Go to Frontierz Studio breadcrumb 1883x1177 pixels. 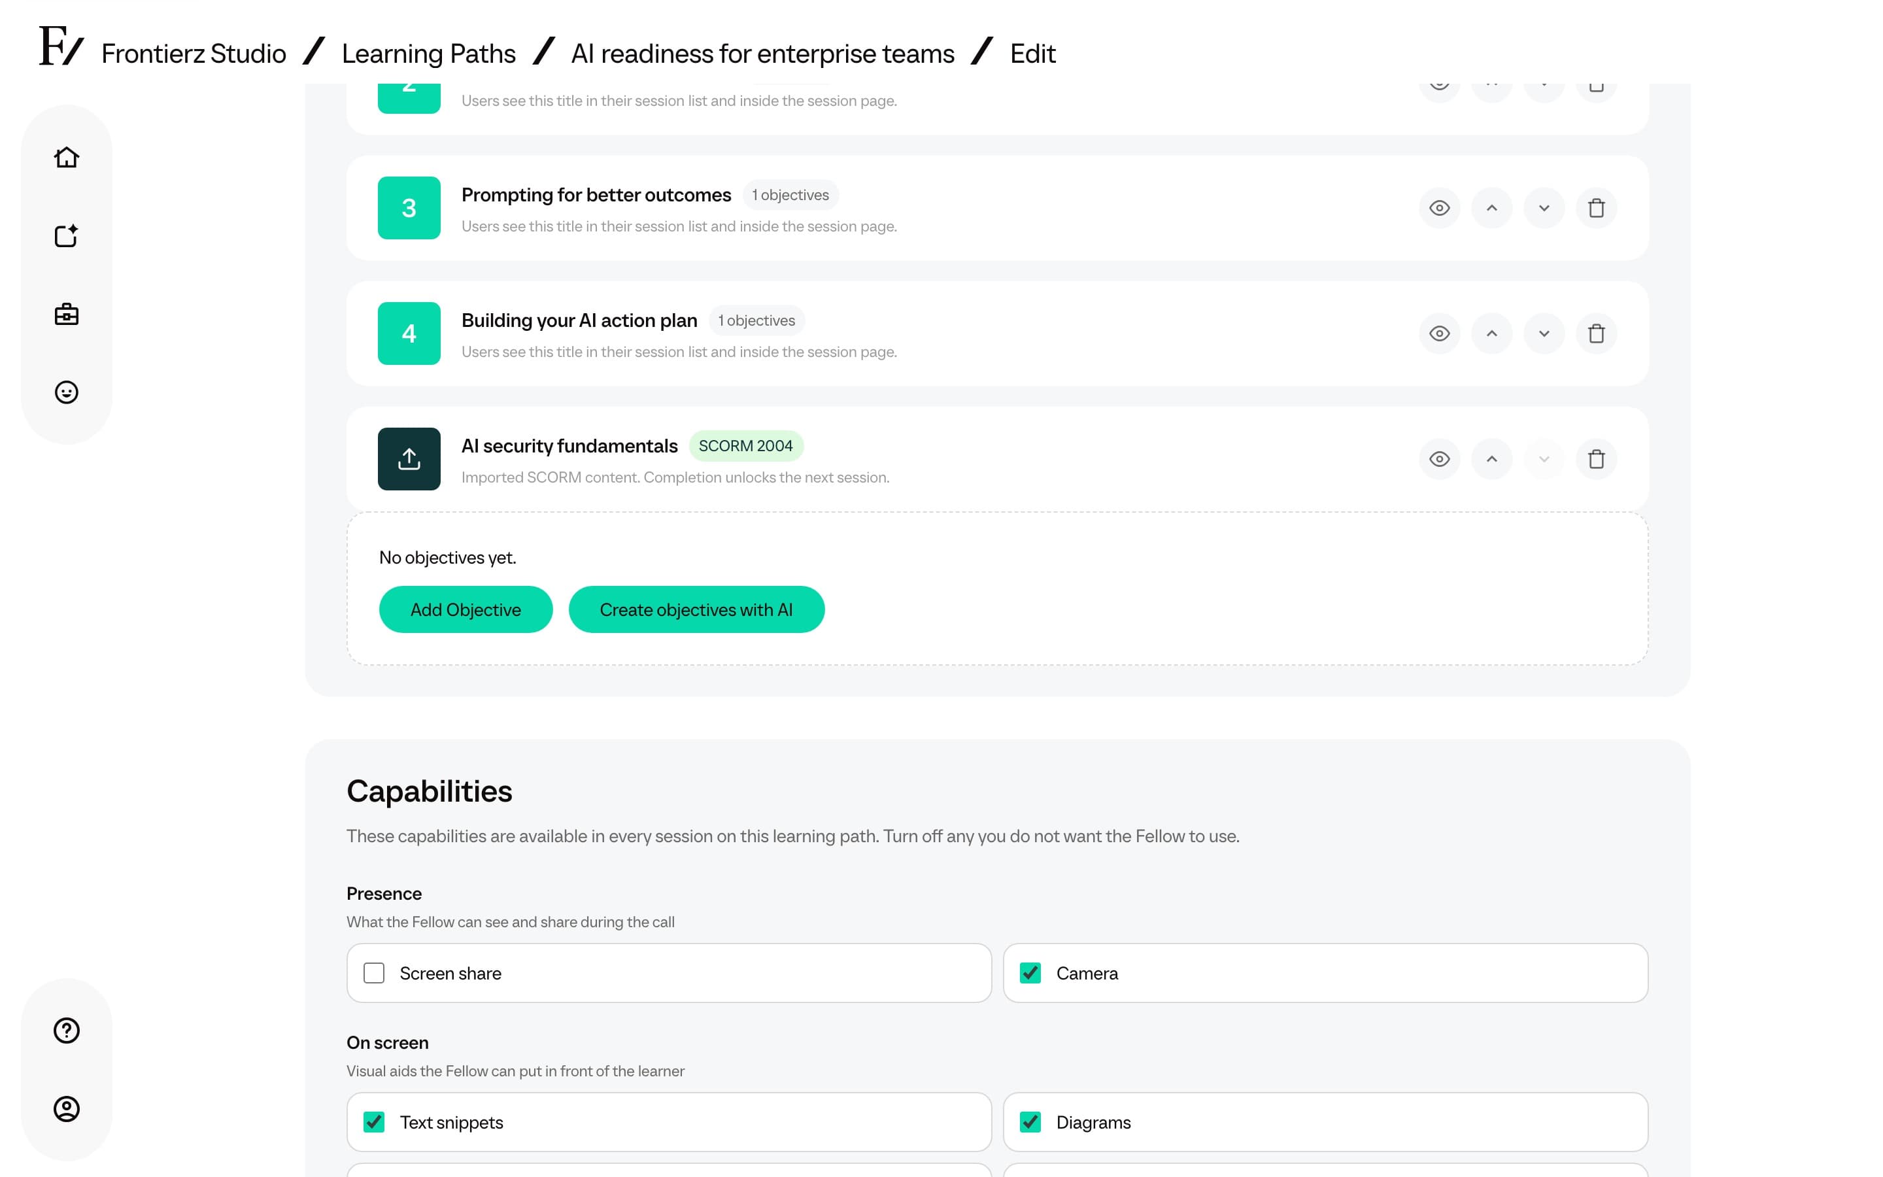pos(194,54)
